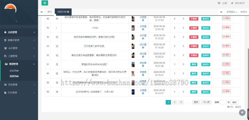Click title text 元代龙泉八卦炉欣赏。

(x=95, y=46)
